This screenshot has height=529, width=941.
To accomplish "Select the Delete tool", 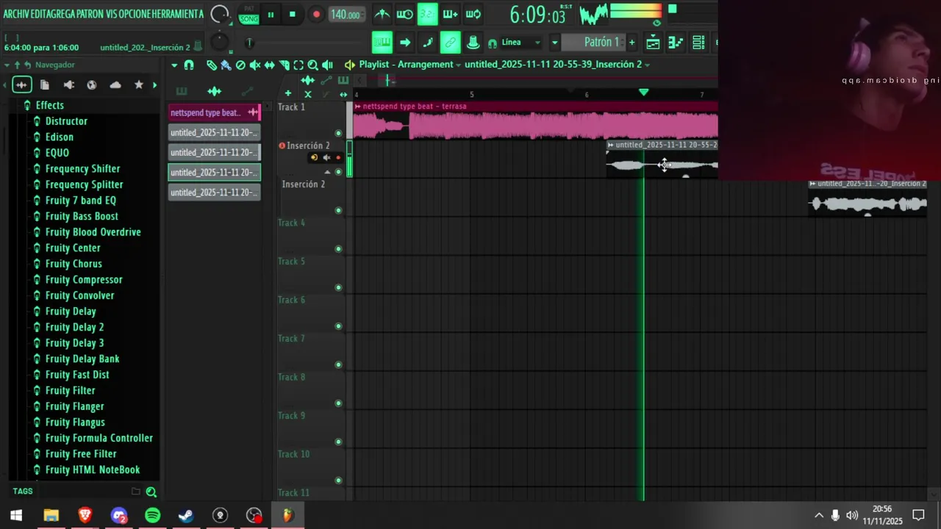I will tap(240, 65).
